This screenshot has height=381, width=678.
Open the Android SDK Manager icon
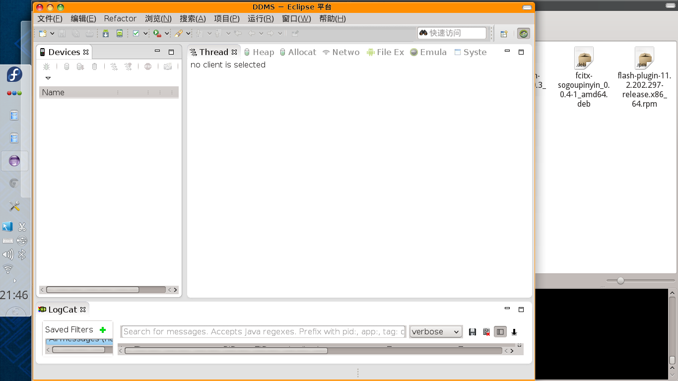click(x=106, y=33)
